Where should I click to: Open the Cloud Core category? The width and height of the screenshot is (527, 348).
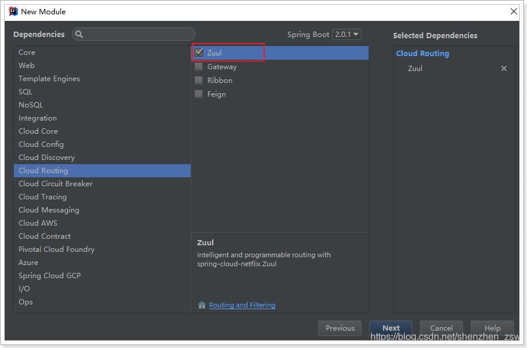(102, 131)
